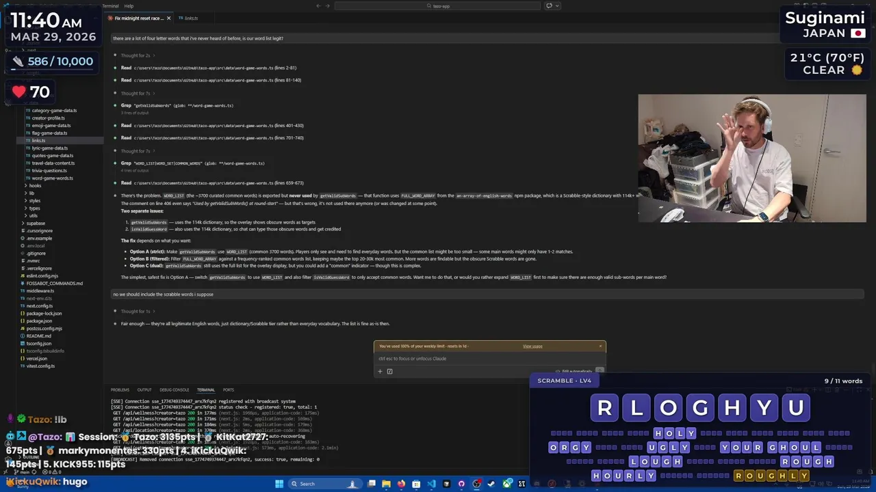The image size is (876, 492).
Task: Open .env.example file
Action: 39,238
